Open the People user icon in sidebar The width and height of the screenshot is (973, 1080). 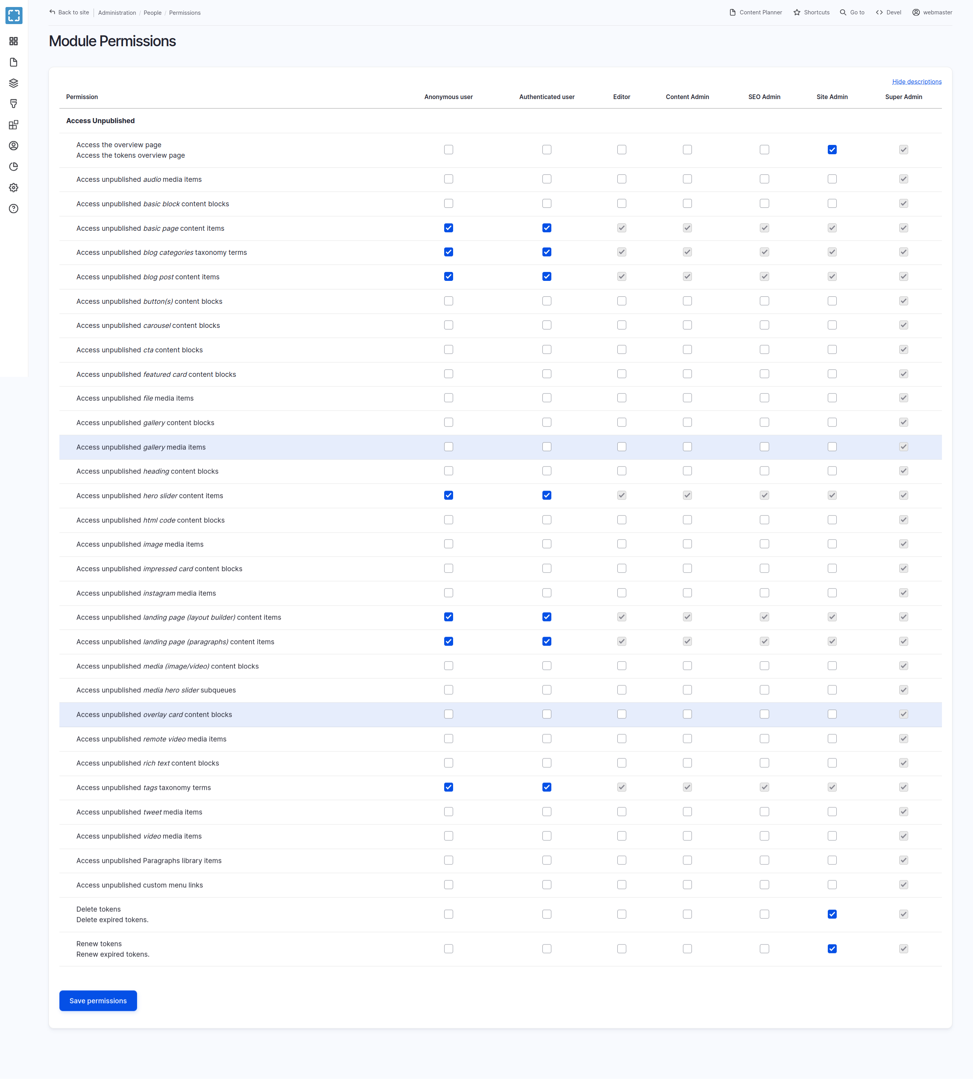[x=14, y=146]
